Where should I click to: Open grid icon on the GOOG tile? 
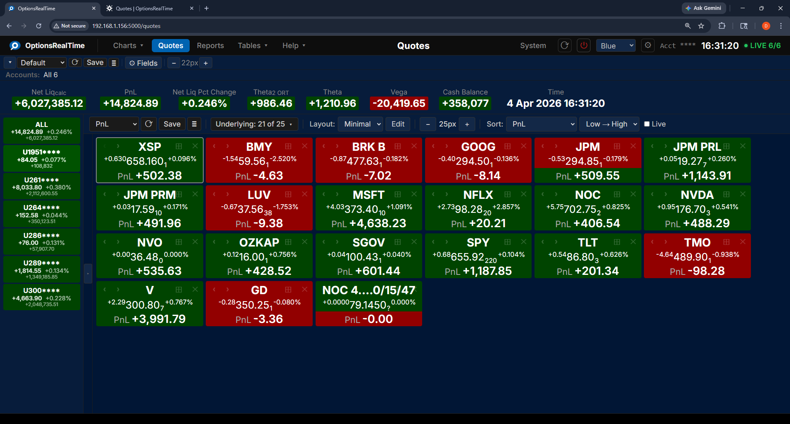pyautogui.click(x=507, y=146)
